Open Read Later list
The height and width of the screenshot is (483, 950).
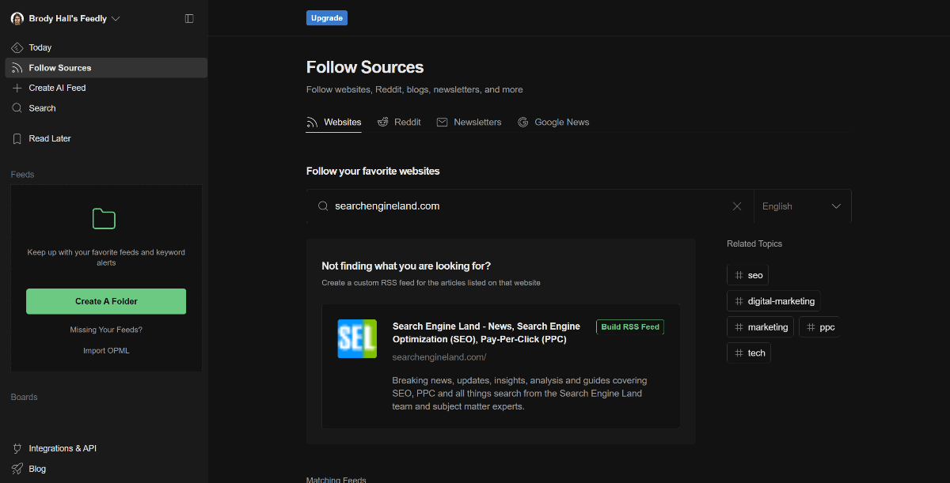(x=106, y=138)
